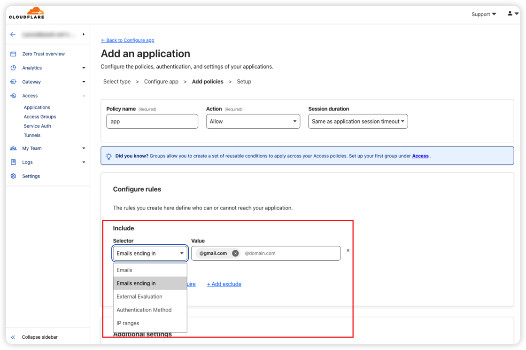Click the My Team people icon

coord(14,148)
